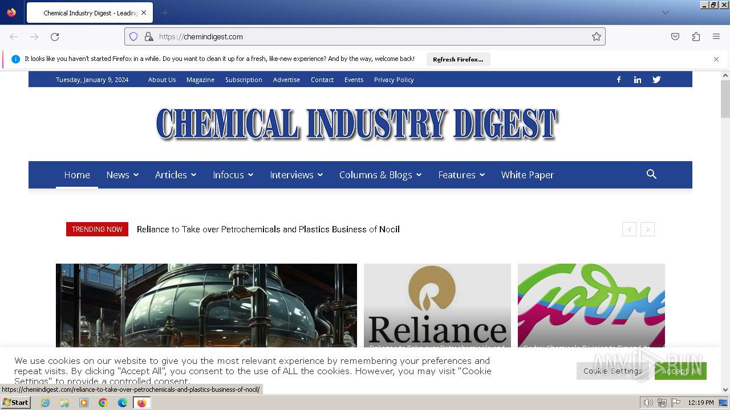This screenshot has height=410, width=730.
Task: Open the Magazine link
Action: point(200,80)
